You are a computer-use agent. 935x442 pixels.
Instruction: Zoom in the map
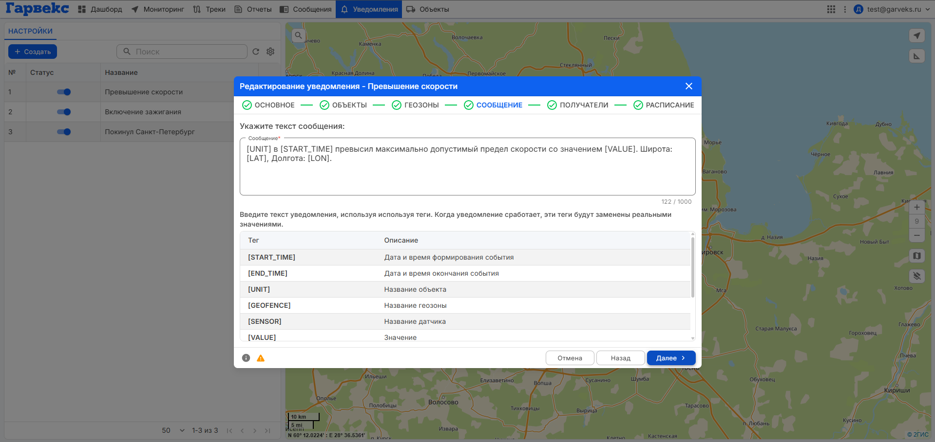point(917,207)
